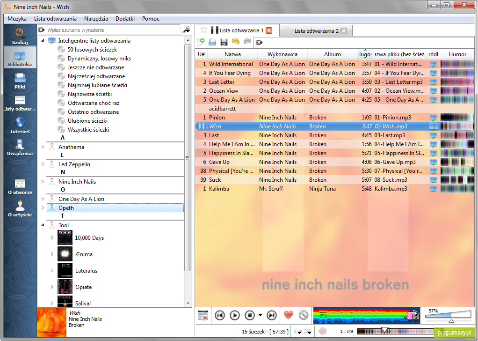This screenshot has height=341, width=478.
Task: Click the library search options wrench icon
Action: (x=186, y=30)
